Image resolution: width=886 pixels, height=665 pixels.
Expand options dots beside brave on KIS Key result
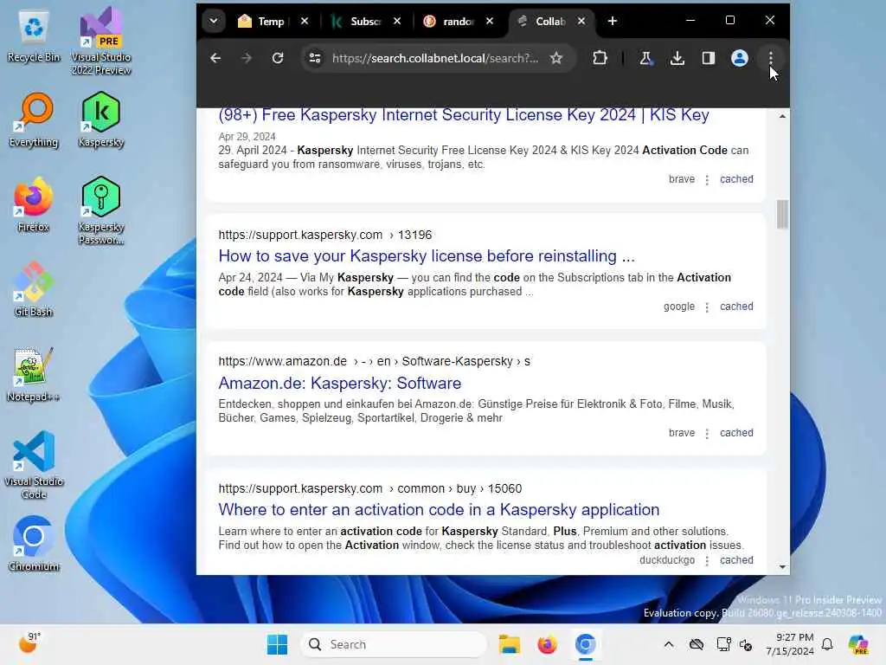tap(707, 180)
